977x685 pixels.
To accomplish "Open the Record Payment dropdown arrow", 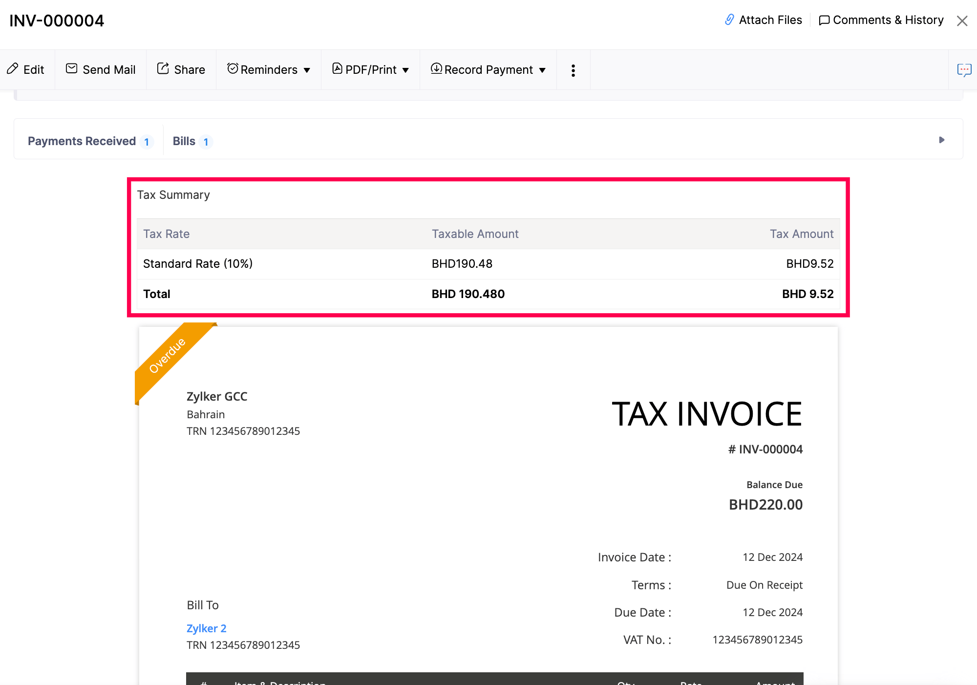I will 542,70.
